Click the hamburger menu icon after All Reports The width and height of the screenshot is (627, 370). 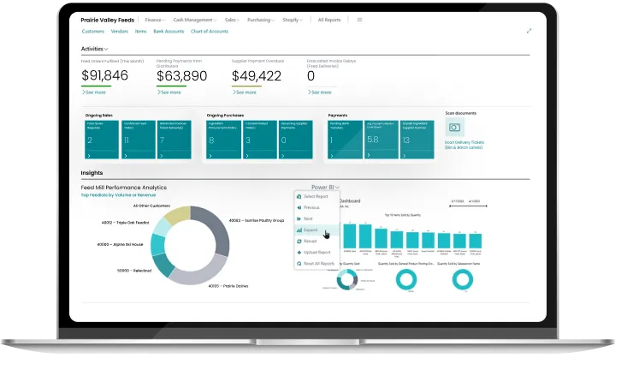pos(359,19)
